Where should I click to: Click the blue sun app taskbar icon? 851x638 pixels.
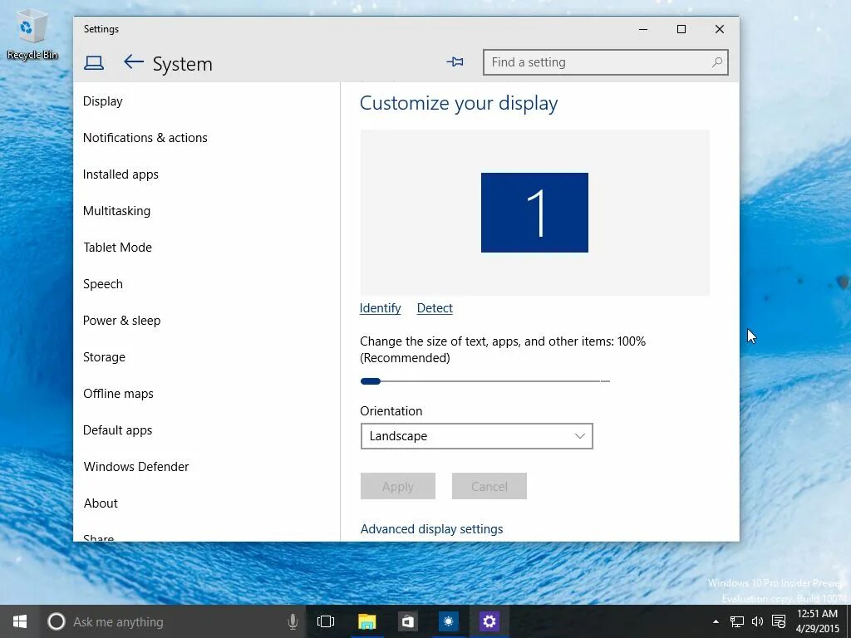pos(448,621)
